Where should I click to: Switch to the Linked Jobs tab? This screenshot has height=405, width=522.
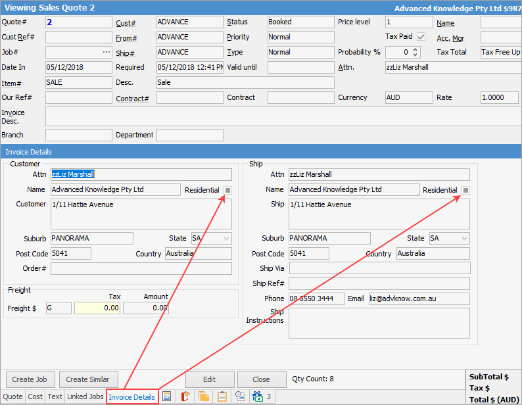85,396
